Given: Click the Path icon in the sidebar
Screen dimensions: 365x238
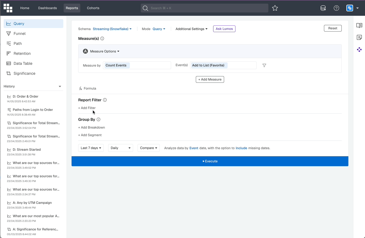Looking at the screenshot, I should click(9, 43).
